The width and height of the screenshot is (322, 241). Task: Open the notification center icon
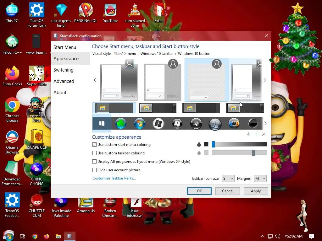coord(312,236)
